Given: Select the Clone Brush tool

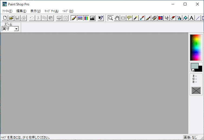Looking at the screenshot, I should point(154,18).
